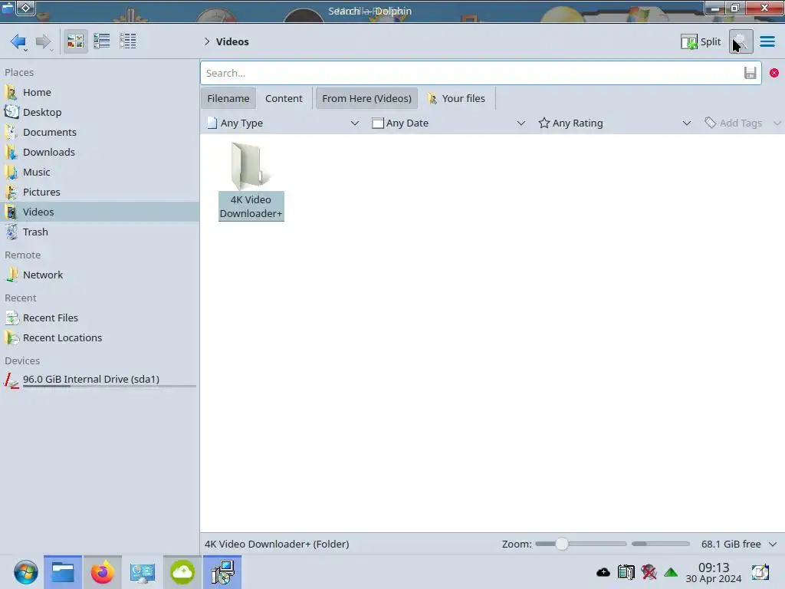785x589 pixels.
Task: Open Music in Places
Action: (100, 173)
